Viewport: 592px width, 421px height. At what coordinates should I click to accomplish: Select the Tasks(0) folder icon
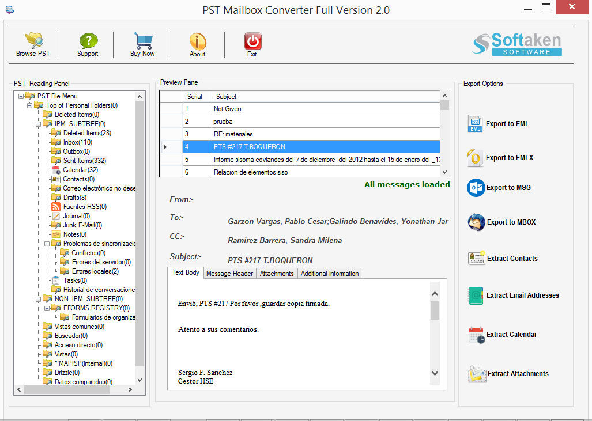click(56, 280)
